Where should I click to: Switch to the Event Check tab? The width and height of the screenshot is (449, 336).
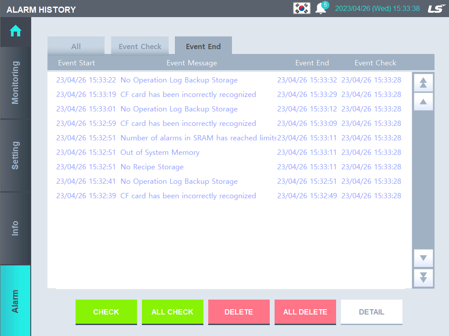140,46
